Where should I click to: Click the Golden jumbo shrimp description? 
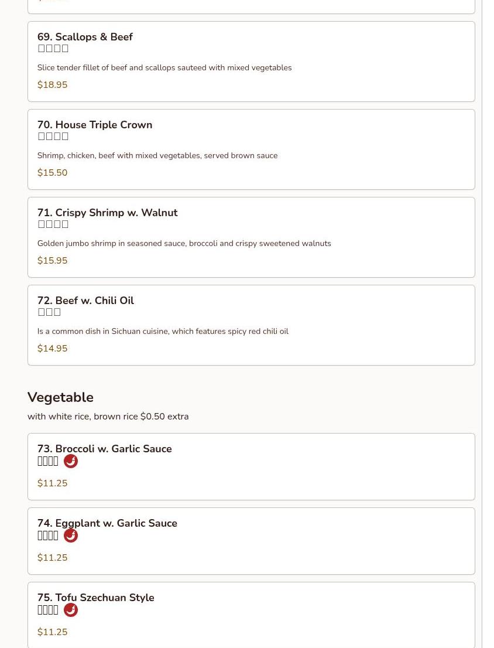tap(184, 243)
